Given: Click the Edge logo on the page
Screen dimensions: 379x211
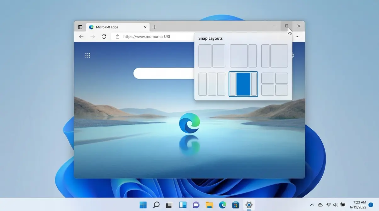Looking at the screenshot, I should [189, 123].
